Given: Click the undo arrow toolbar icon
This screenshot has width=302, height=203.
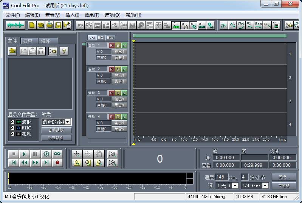Looking at the screenshot, I should point(80,25).
